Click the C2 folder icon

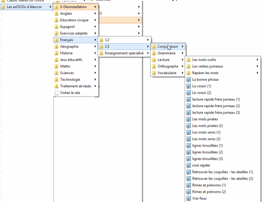(101, 40)
